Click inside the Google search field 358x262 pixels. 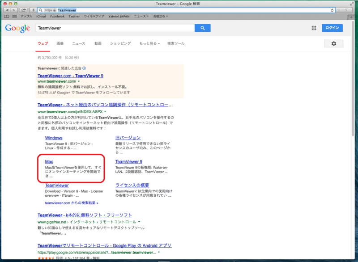click(x=112, y=28)
